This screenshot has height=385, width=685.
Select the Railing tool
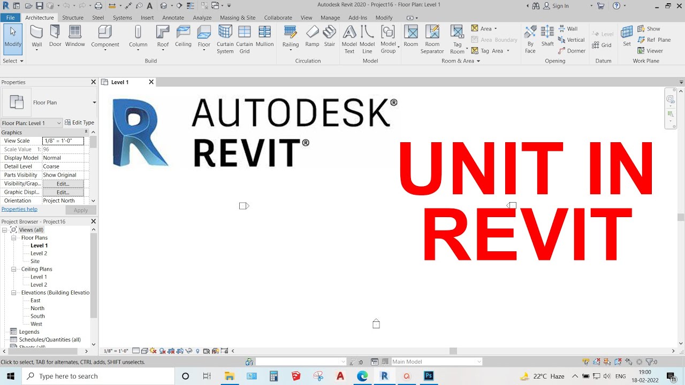coord(291,37)
